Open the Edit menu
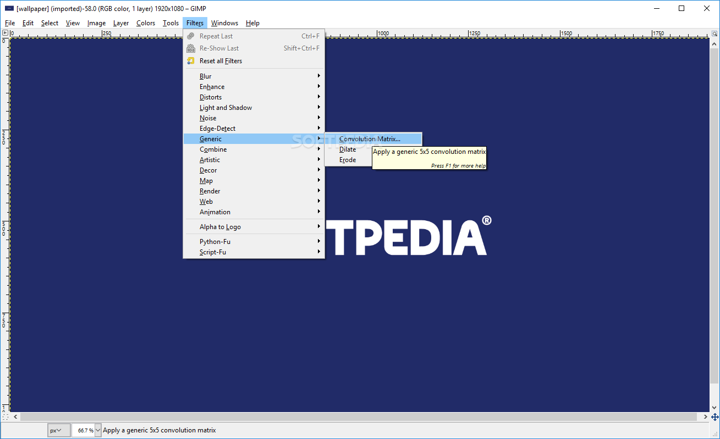The width and height of the screenshot is (720, 439). point(28,23)
